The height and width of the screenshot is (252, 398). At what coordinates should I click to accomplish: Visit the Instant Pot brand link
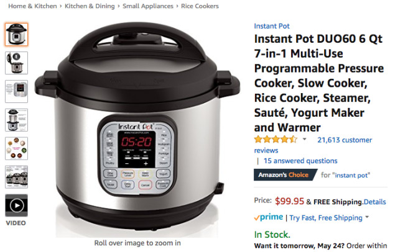click(x=272, y=26)
